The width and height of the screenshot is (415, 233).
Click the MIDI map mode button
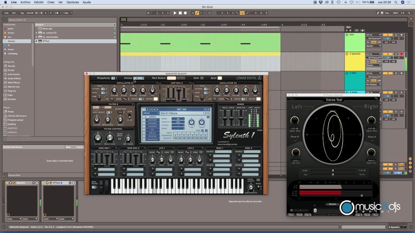click(396, 13)
